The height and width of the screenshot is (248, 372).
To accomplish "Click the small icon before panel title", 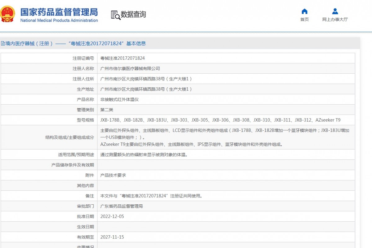I will (x=2, y=44).
